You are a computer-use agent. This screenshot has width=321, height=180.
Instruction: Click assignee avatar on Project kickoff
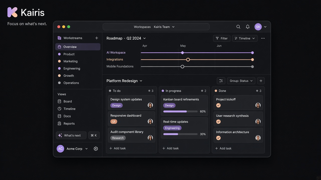[x=258, y=105]
